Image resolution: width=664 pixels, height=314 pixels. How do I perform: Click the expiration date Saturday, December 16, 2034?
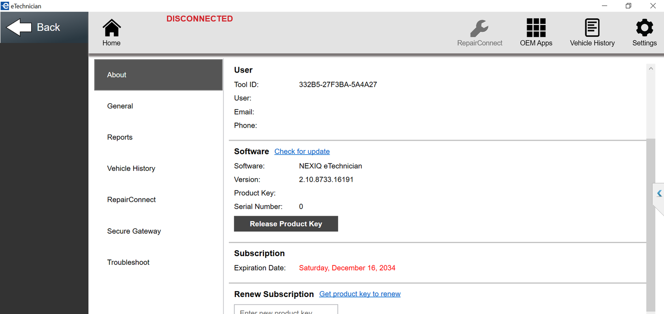pyautogui.click(x=347, y=268)
